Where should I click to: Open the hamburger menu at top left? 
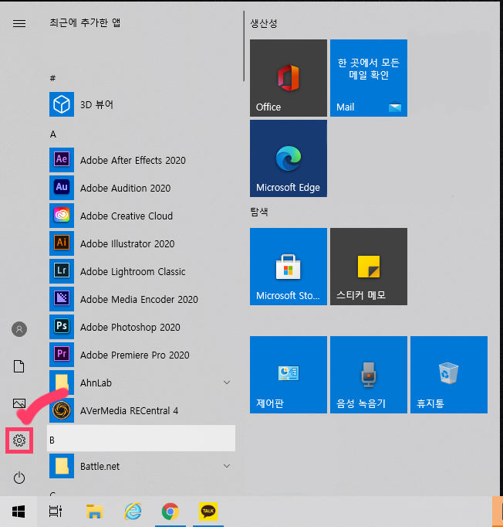pos(19,23)
